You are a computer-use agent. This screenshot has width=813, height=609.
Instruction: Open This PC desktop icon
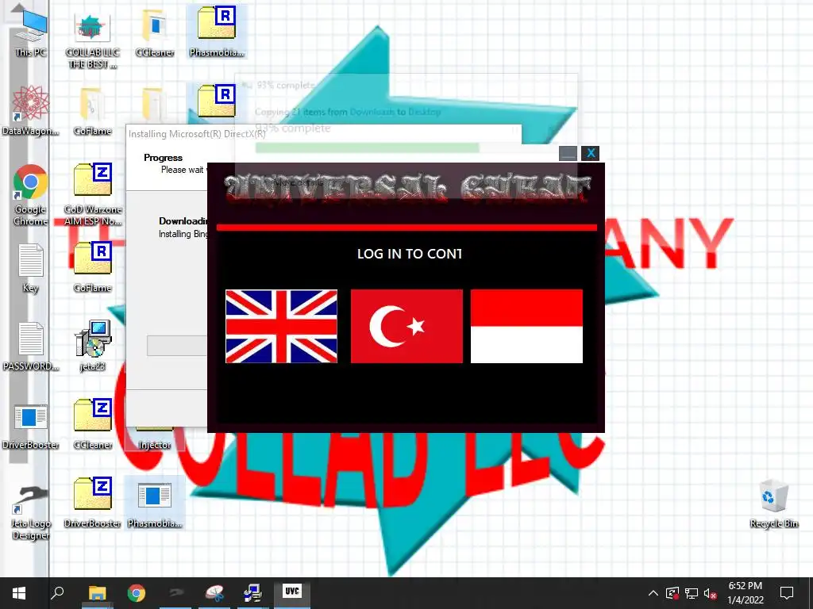click(x=30, y=31)
